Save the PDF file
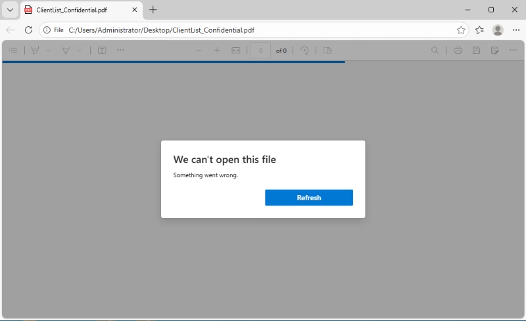Screen dimensions: 526x321 tap(476, 51)
